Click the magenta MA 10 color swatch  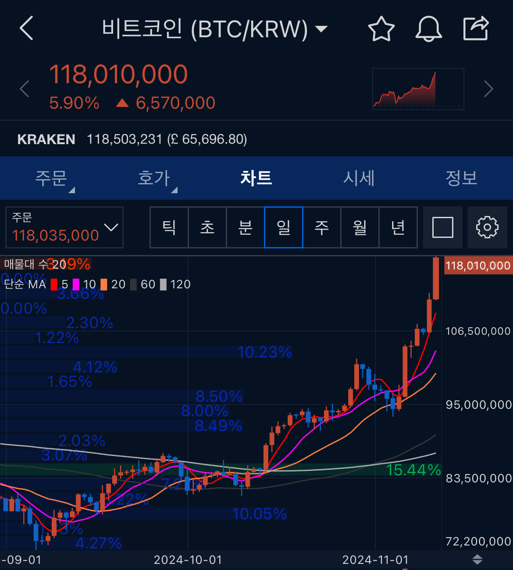pos(76,285)
